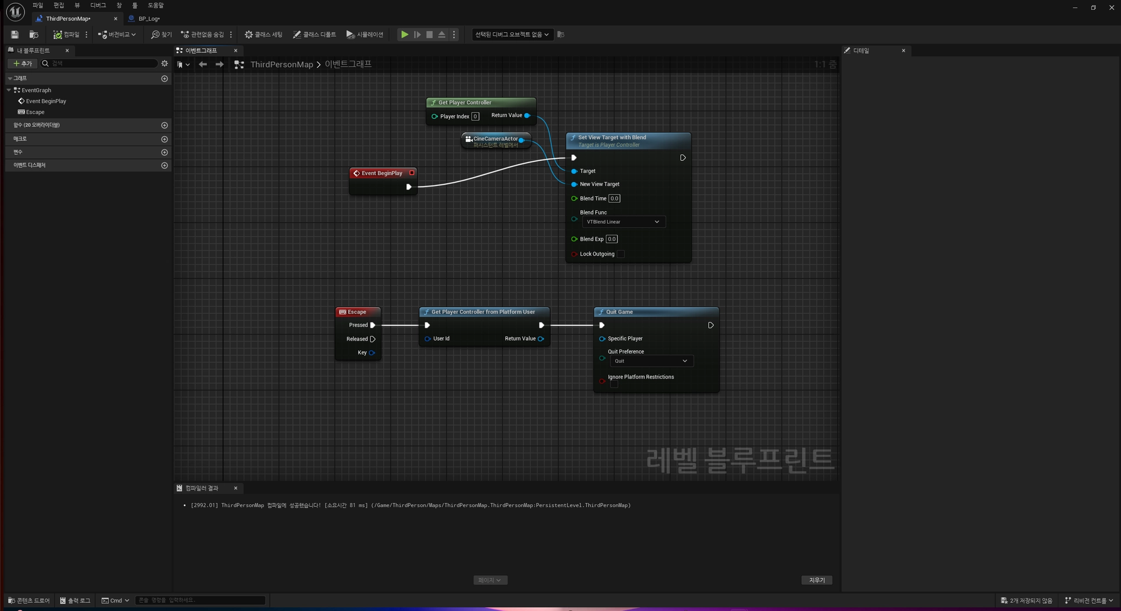This screenshot has height=611, width=1121.
Task: Click the 지우기 clear button
Action: point(816,580)
